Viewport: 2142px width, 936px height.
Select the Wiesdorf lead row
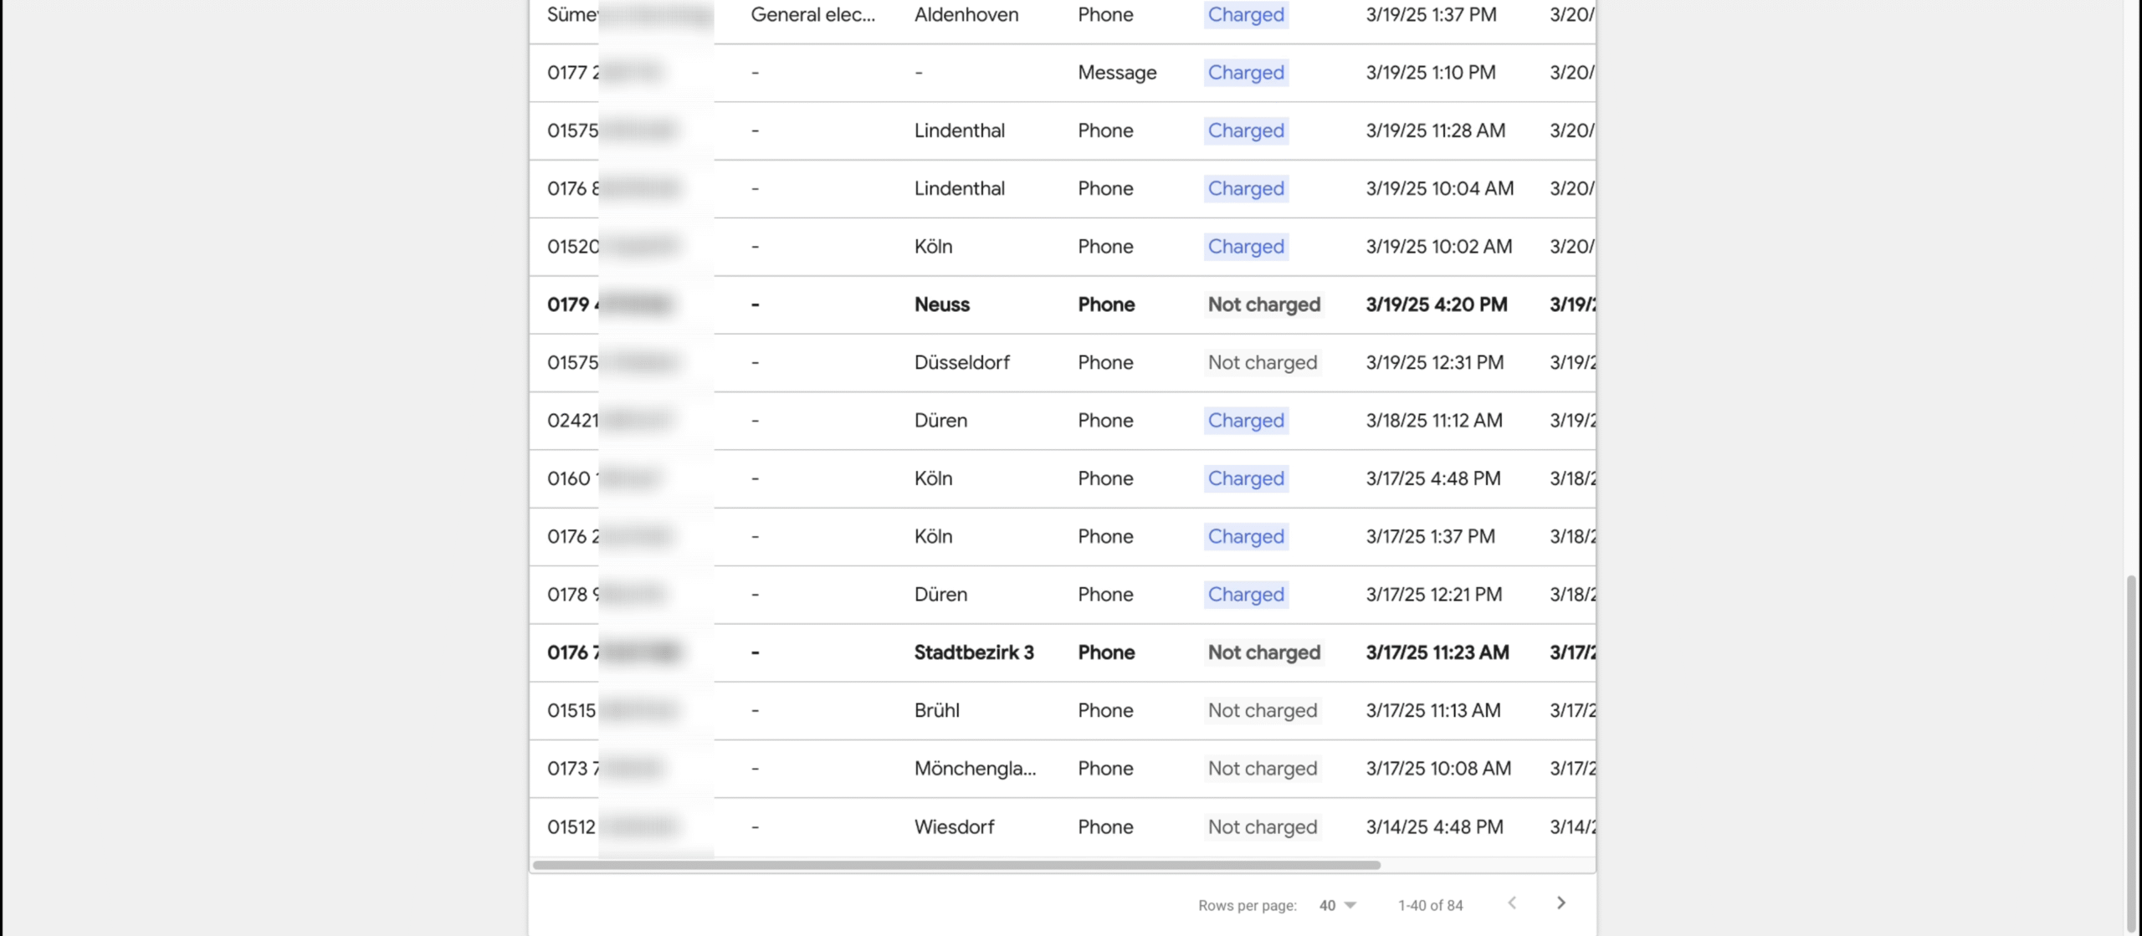pos(954,826)
